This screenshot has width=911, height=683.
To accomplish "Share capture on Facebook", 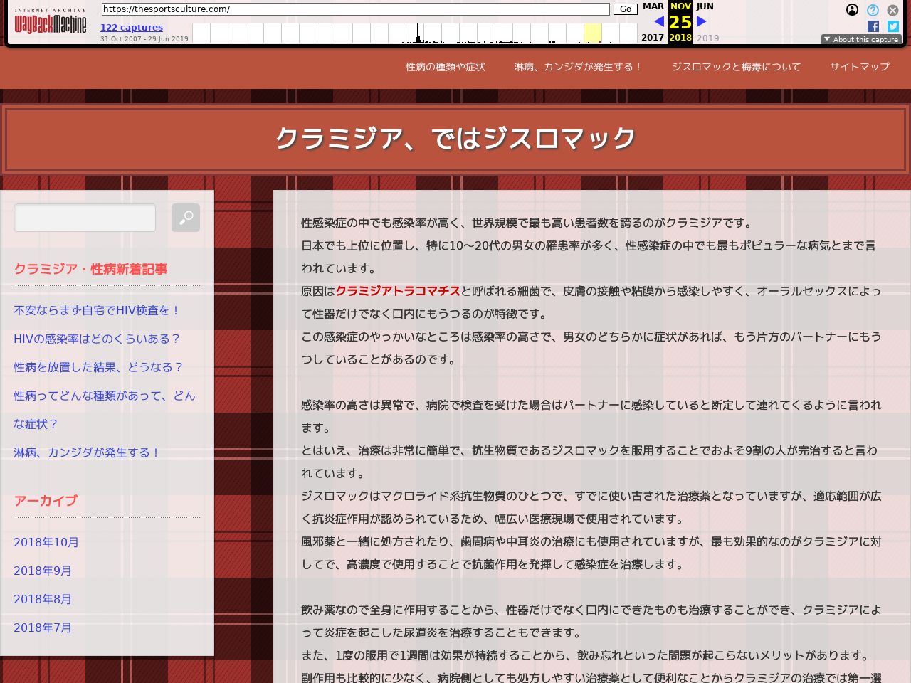I will pos(873,26).
